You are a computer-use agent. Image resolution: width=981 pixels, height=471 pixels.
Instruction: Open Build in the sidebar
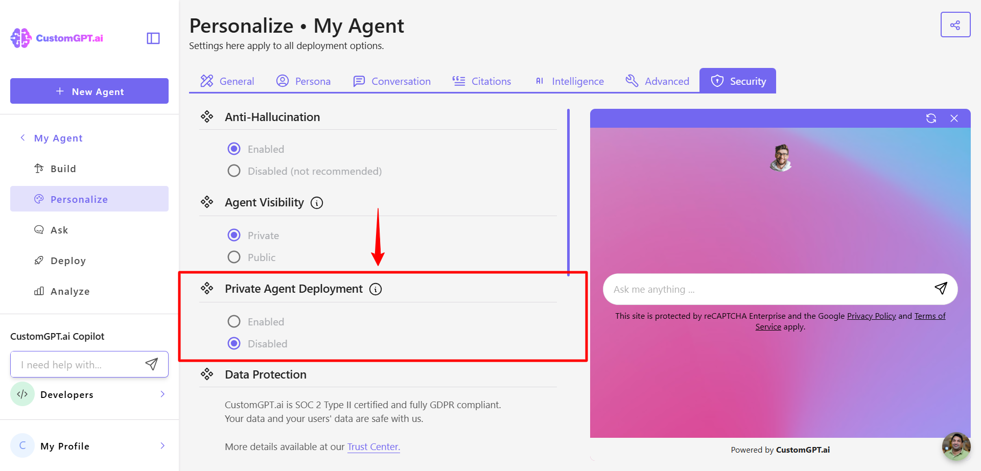coord(89,169)
